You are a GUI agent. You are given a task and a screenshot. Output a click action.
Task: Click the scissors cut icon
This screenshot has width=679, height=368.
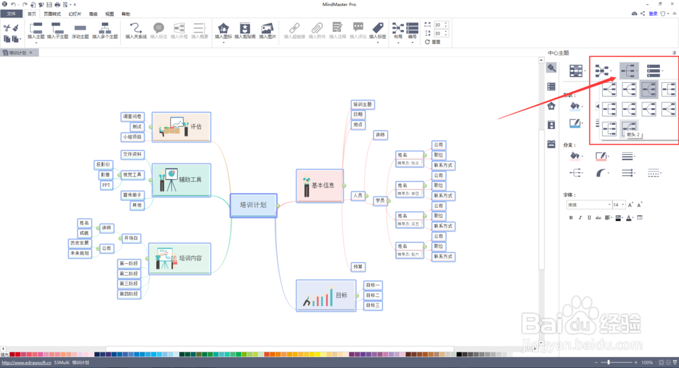7,28
